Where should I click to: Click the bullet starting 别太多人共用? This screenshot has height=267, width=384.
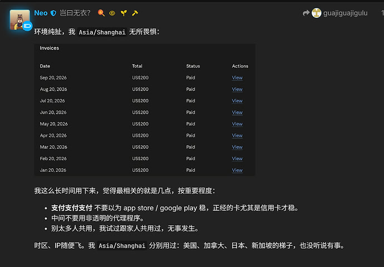[x=125, y=229]
